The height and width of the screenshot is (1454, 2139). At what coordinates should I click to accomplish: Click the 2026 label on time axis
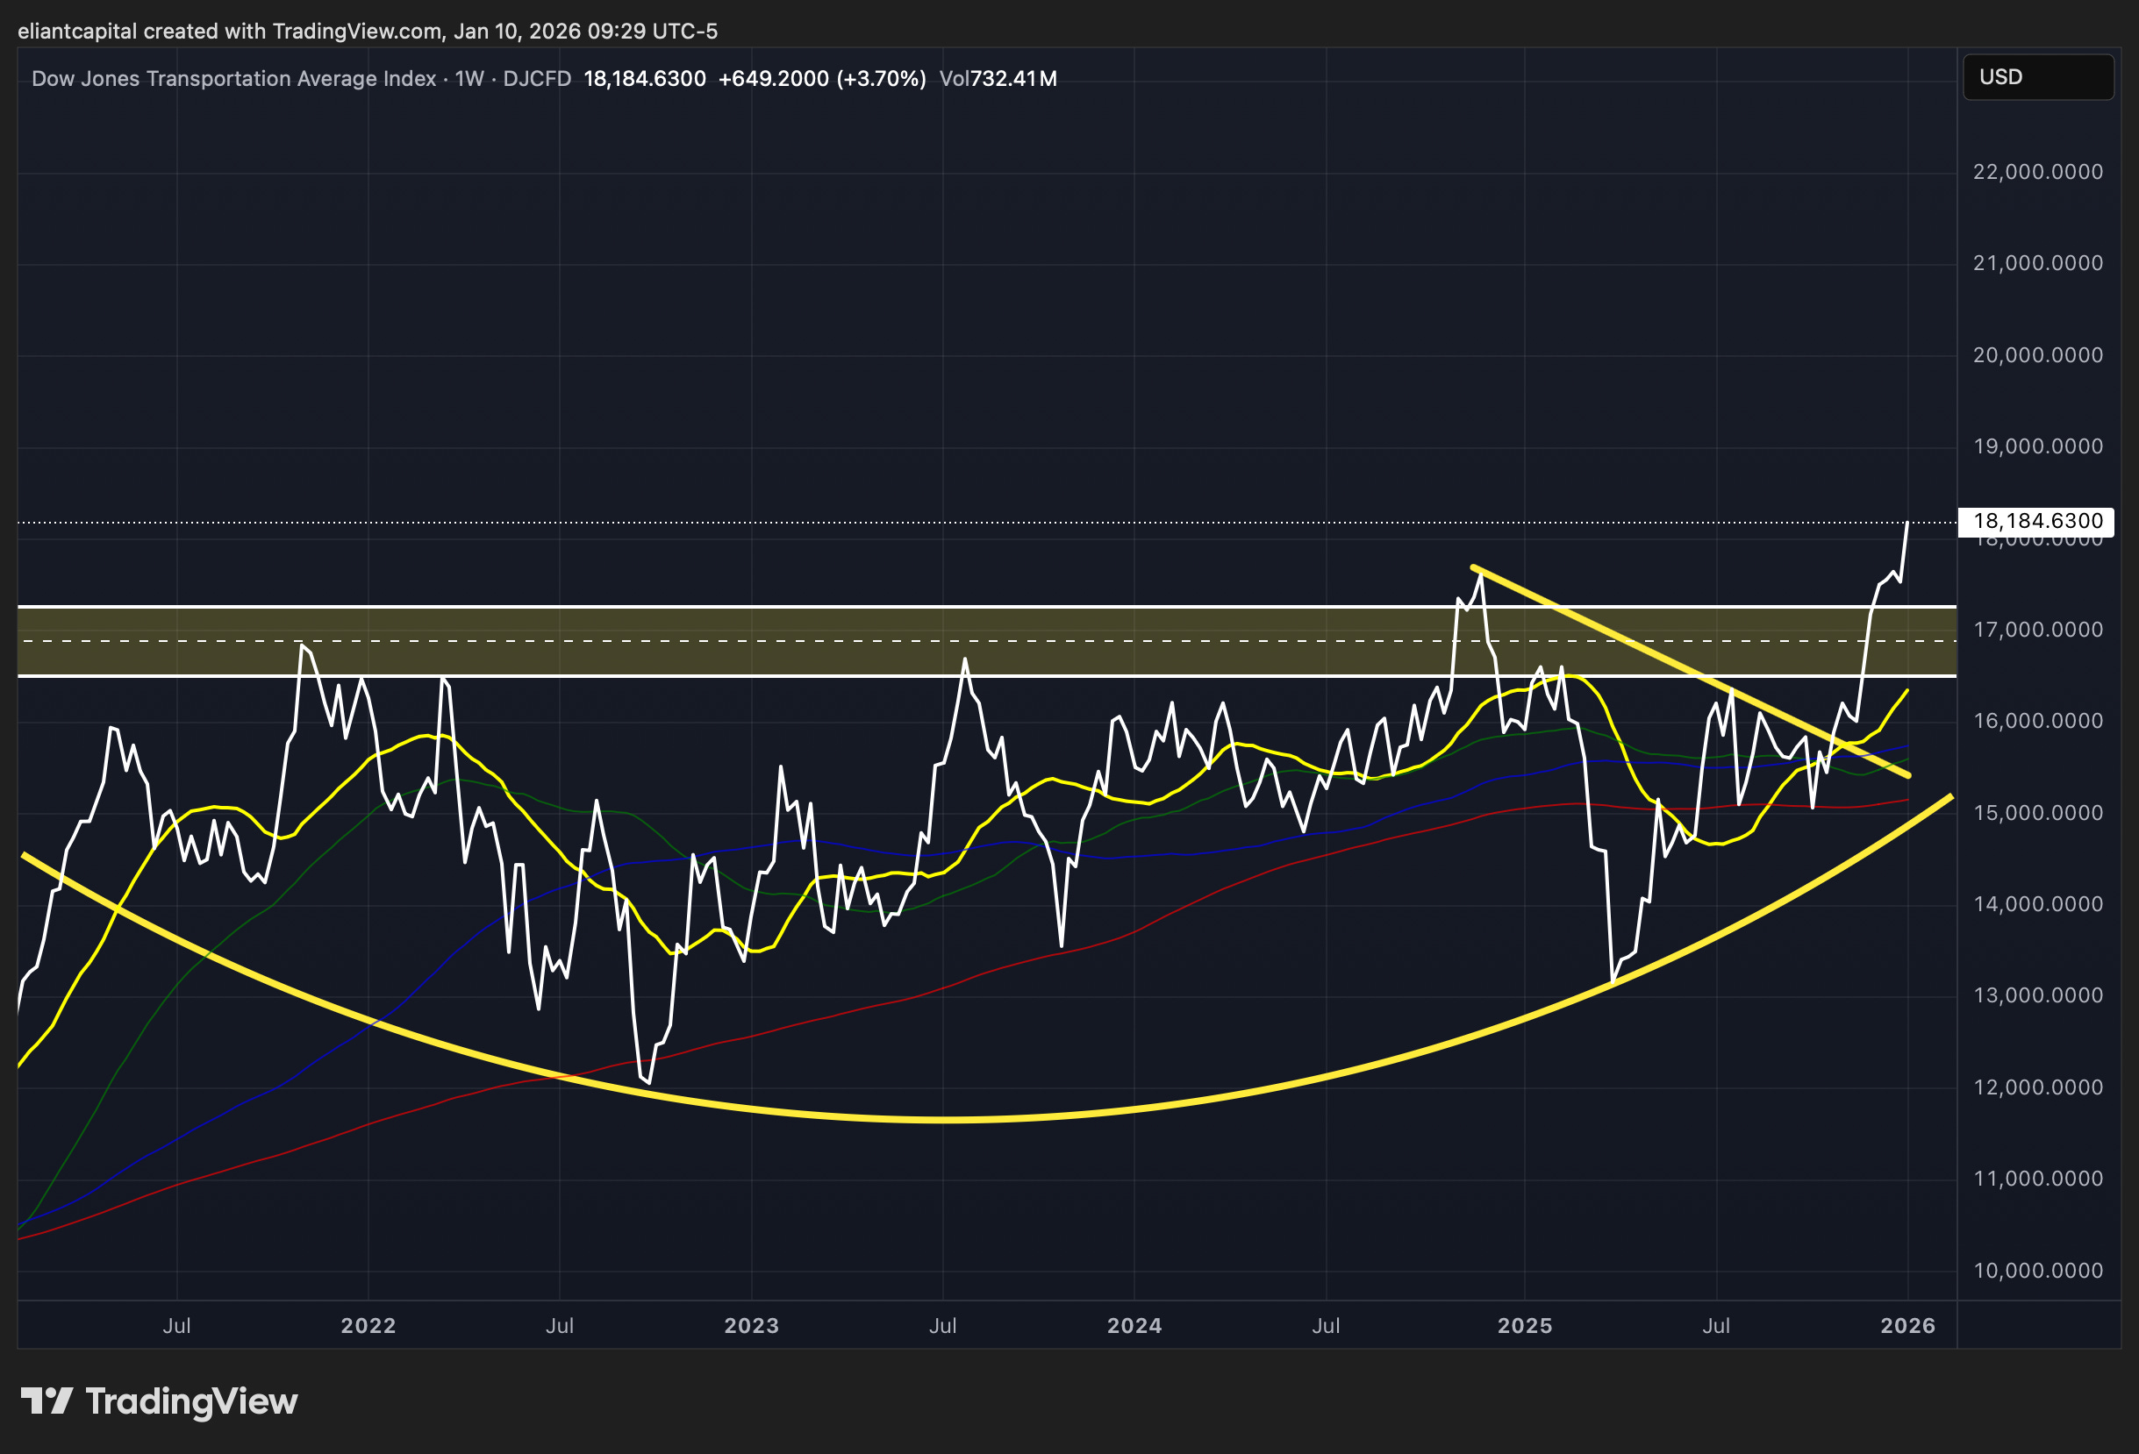(x=1907, y=1325)
